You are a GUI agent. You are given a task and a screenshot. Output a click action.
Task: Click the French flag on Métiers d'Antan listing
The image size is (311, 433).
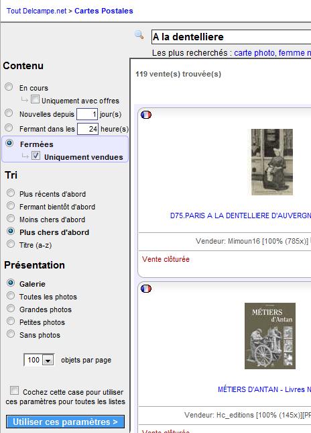pyautogui.click(x=146, y=289)
